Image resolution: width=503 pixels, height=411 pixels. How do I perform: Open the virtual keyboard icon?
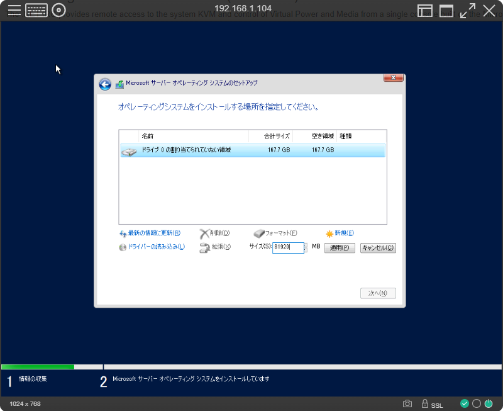tap(36, 11)
